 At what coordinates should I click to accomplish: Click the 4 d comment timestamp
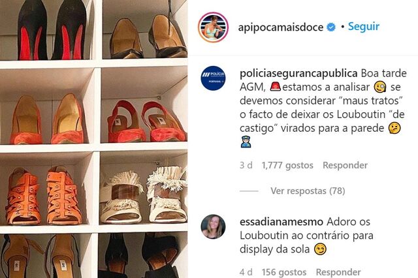tap(246, 272)
